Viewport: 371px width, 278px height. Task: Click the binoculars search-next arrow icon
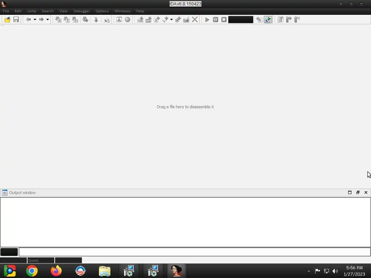click(86, 20)
